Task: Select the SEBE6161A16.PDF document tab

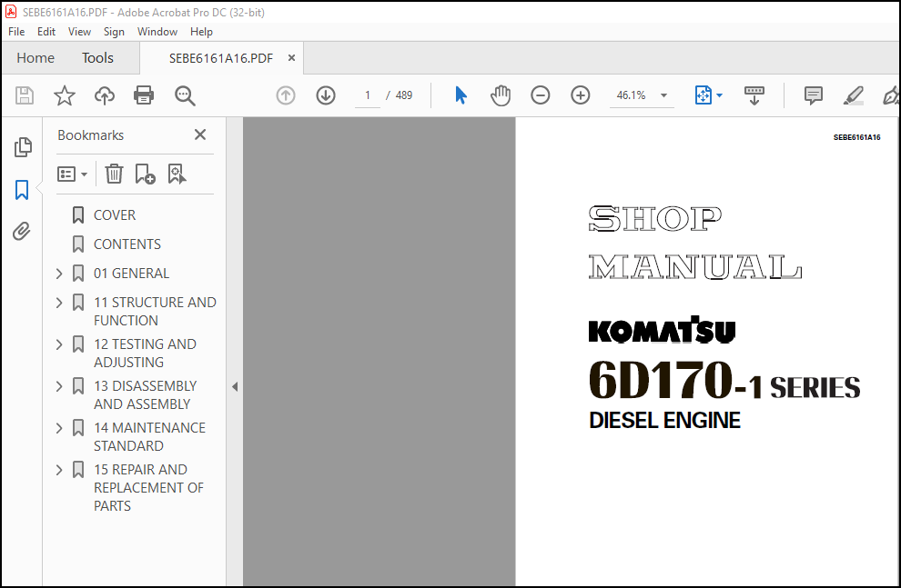Action: (x=220, y=58)
